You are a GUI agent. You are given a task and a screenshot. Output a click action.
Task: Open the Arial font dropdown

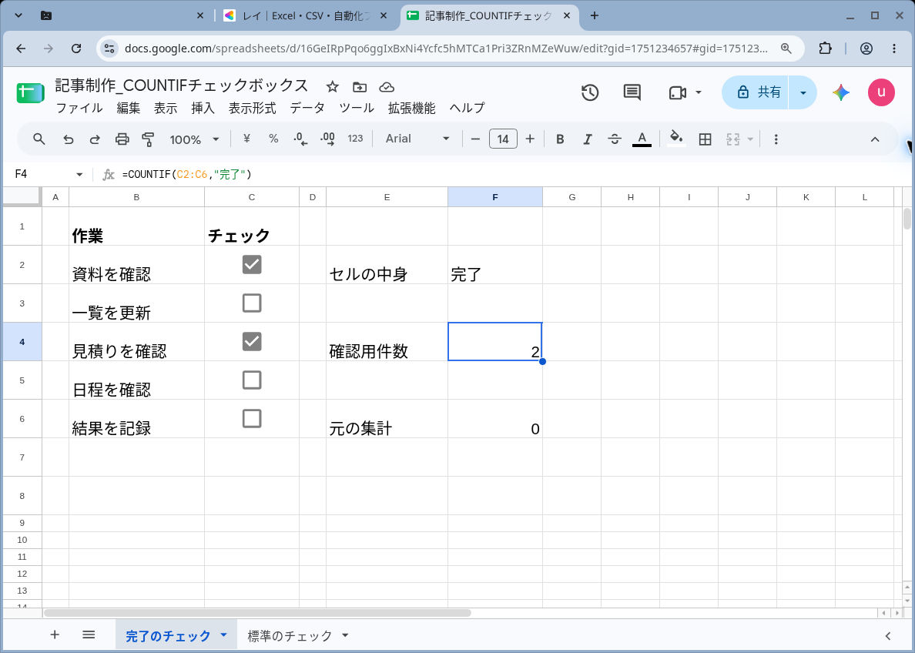point(417,139)
